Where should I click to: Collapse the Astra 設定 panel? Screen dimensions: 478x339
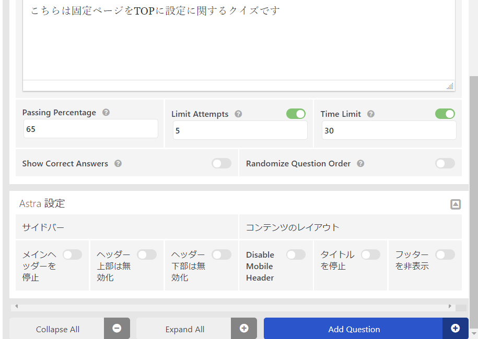coord(456,204)
